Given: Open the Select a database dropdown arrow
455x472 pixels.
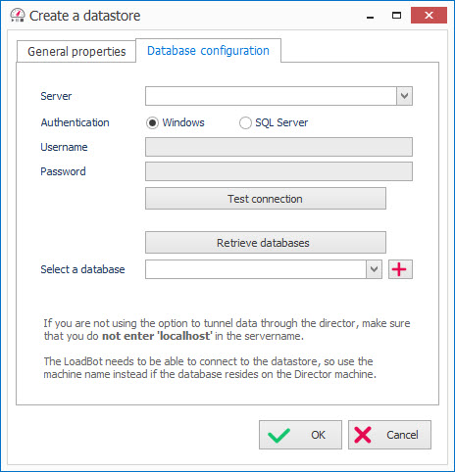Looking at the screenshot, I should [x=374, y=269].
